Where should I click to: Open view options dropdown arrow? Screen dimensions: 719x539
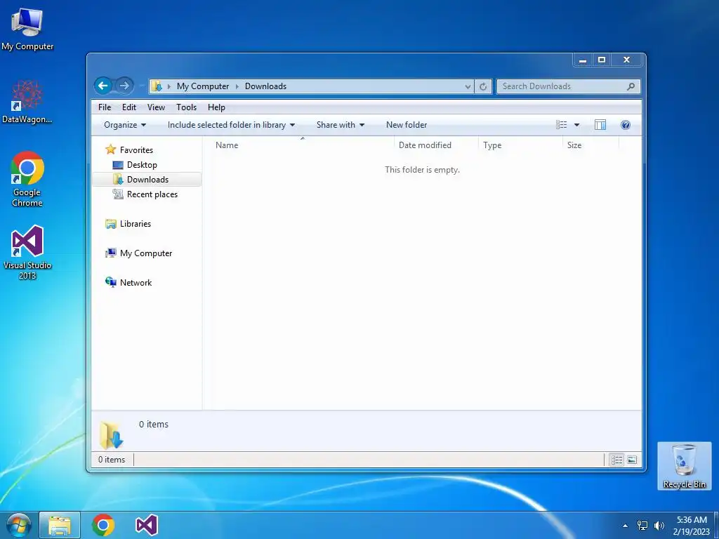coord(577,125)
